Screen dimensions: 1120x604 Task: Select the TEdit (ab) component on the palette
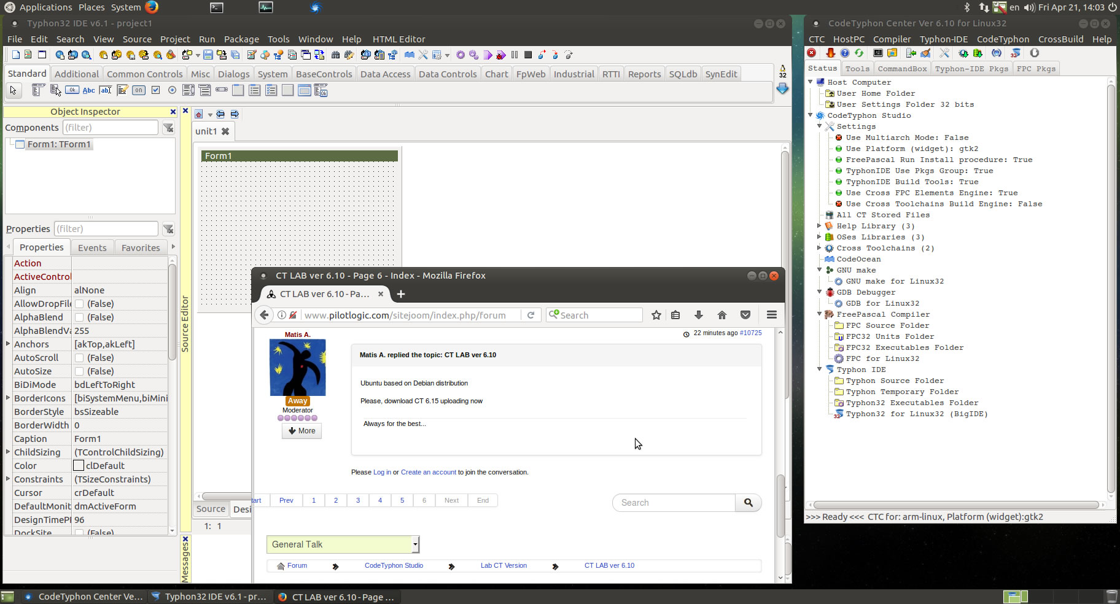[x=105, y=90]
